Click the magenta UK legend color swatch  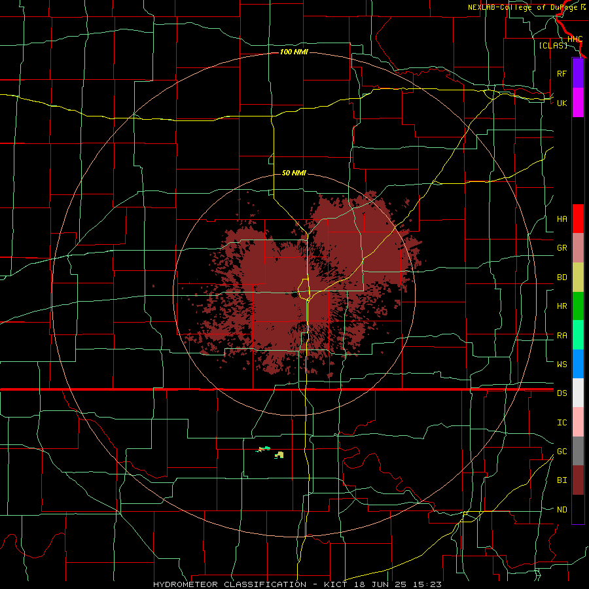click(578, 103)
